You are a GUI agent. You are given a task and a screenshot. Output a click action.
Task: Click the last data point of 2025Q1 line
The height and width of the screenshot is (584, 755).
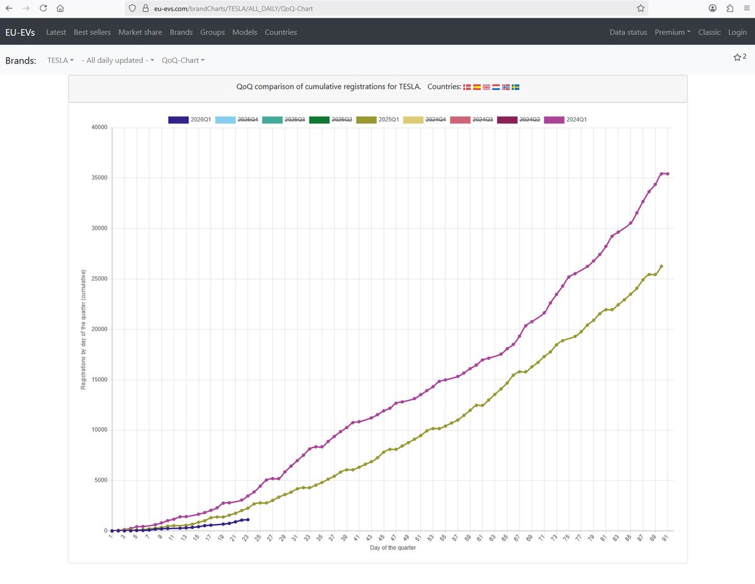click(x=661, y=266)
